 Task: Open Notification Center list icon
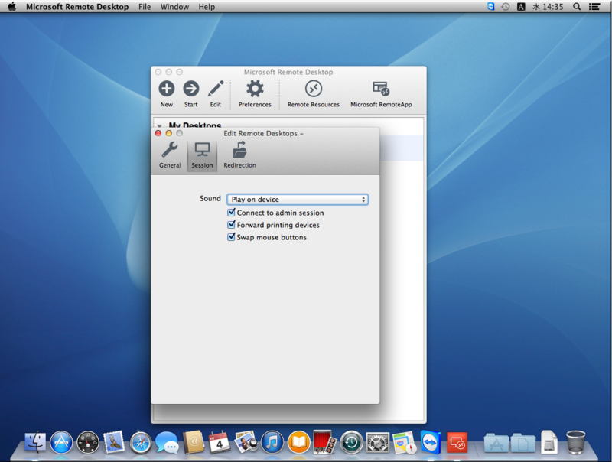pyautogui.click(x=594, y=7)
